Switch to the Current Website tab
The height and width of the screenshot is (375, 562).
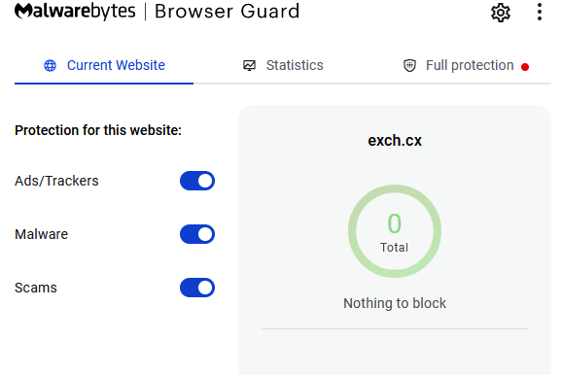pyautogui.click(x=104, y=65)
